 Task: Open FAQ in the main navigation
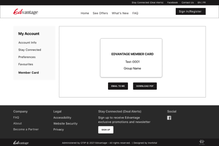pyautogui.click(x=135, y=13)
